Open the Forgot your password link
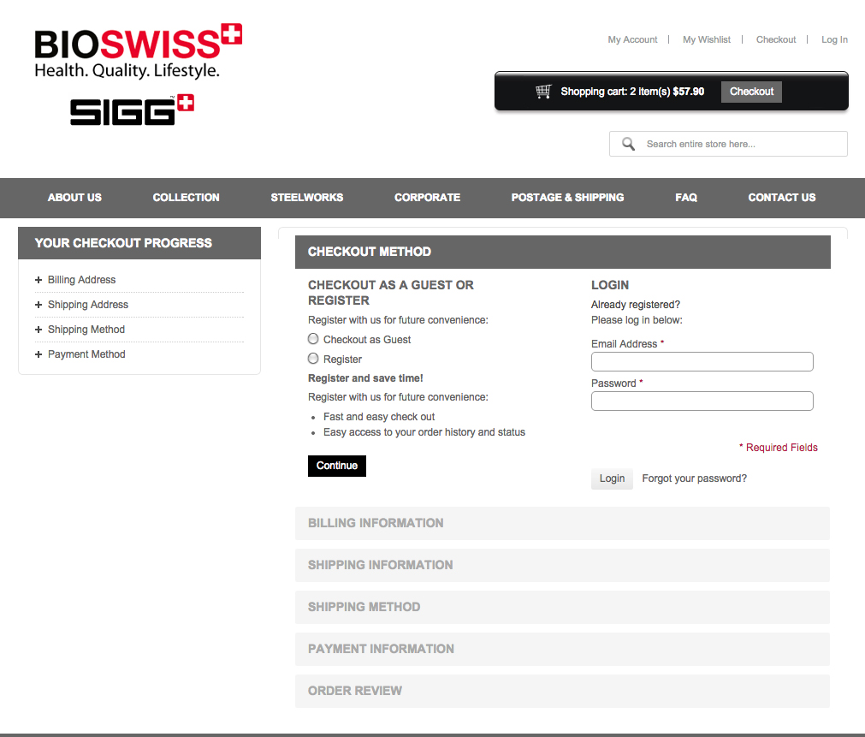 click(x=694, y=478)
